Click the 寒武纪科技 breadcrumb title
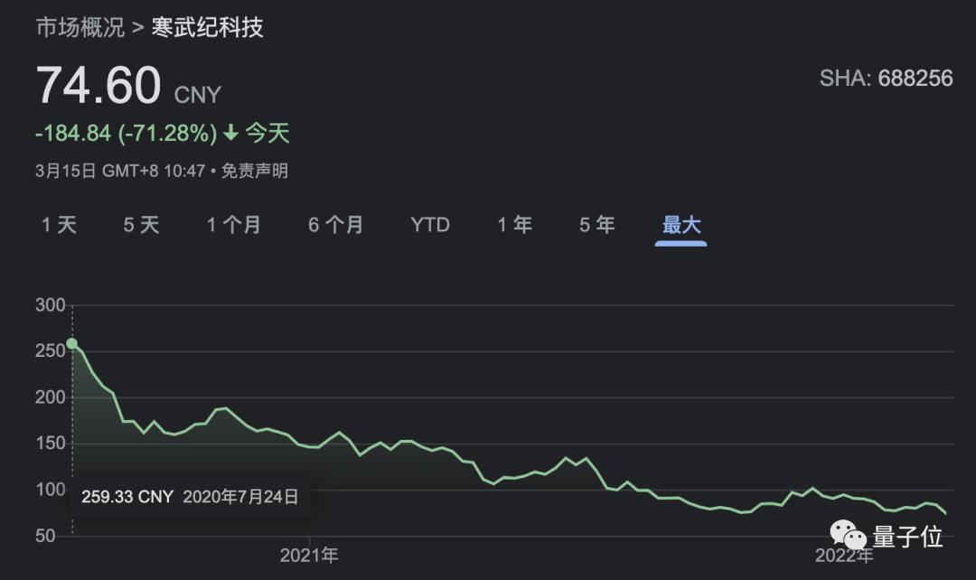The width and height of the screenshot is (976, 580). tap(207, 27)
